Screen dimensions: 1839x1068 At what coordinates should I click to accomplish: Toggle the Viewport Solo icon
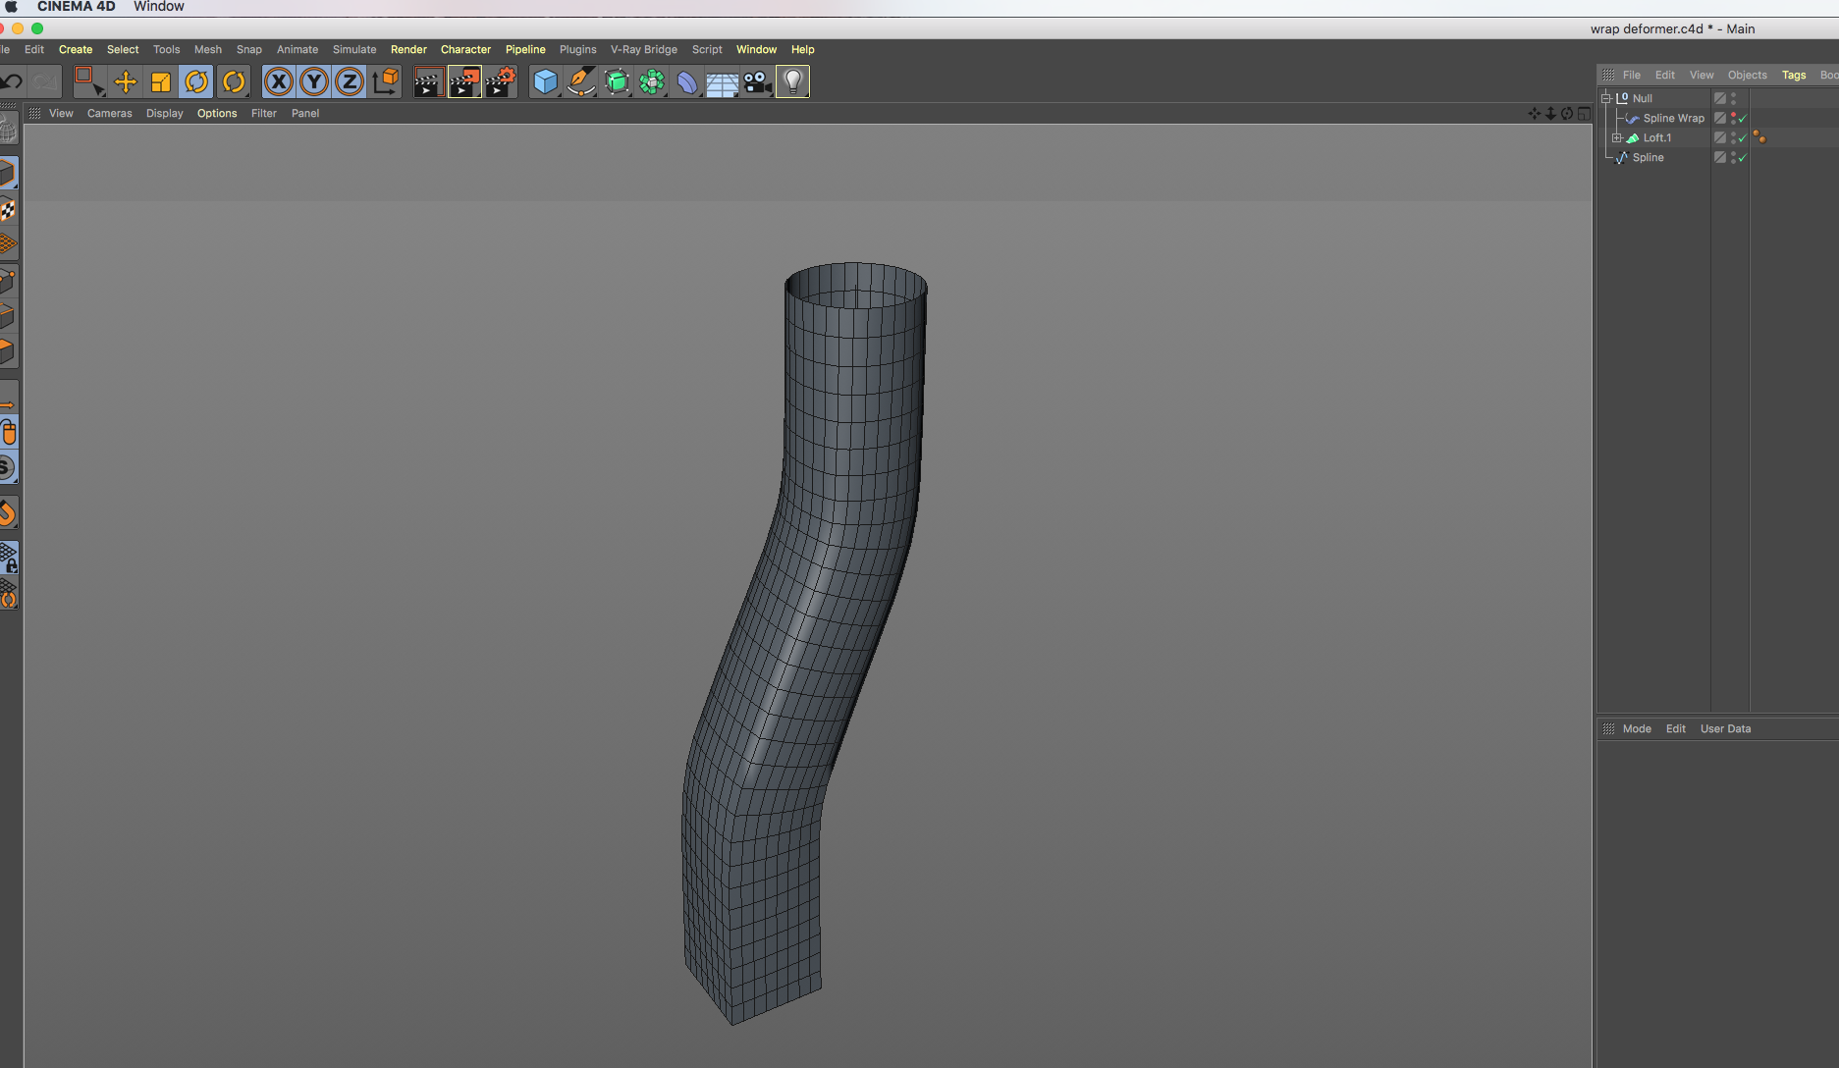(x=8, y=468)
